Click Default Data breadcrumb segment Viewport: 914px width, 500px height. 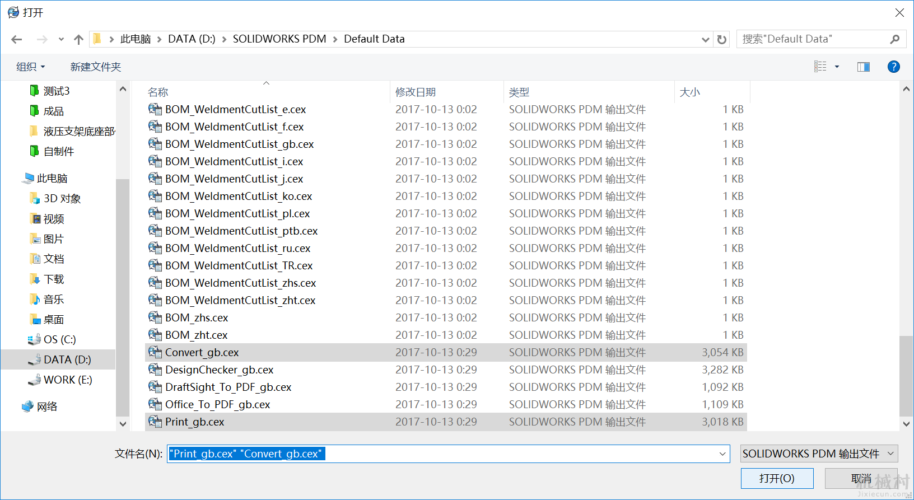(374, 39)
